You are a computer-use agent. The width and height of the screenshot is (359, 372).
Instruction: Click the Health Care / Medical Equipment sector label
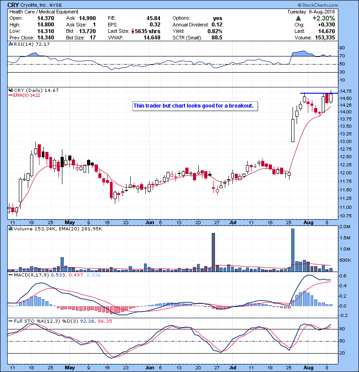(x=44, y=12)
